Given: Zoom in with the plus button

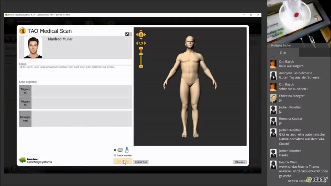Looking at the screenshot, I should (141, 48).
